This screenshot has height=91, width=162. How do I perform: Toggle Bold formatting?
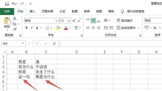27,28
